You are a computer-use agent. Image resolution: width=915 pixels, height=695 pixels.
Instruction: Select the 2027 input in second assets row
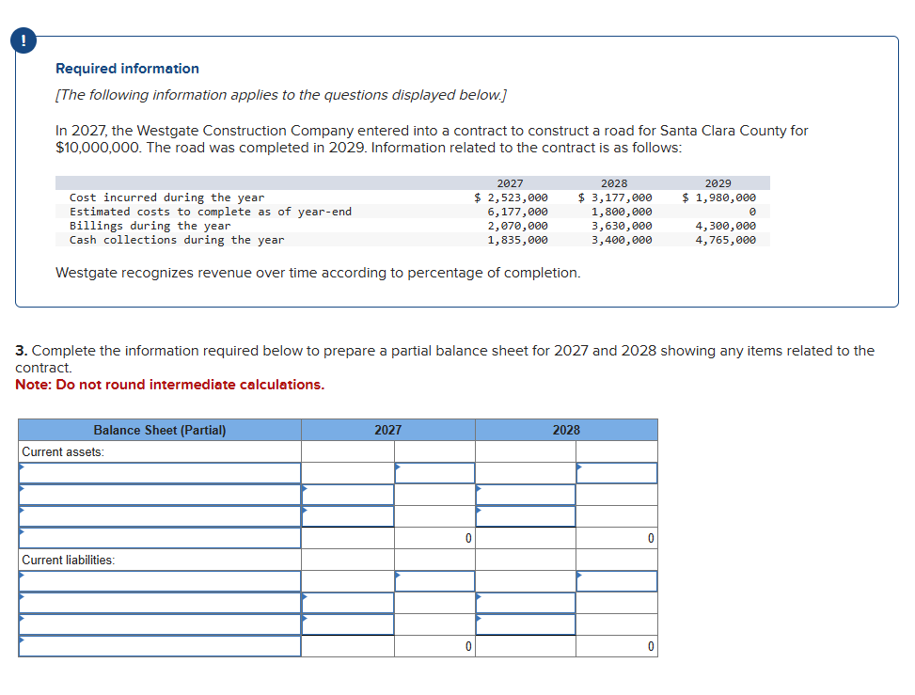coord(348,496)
